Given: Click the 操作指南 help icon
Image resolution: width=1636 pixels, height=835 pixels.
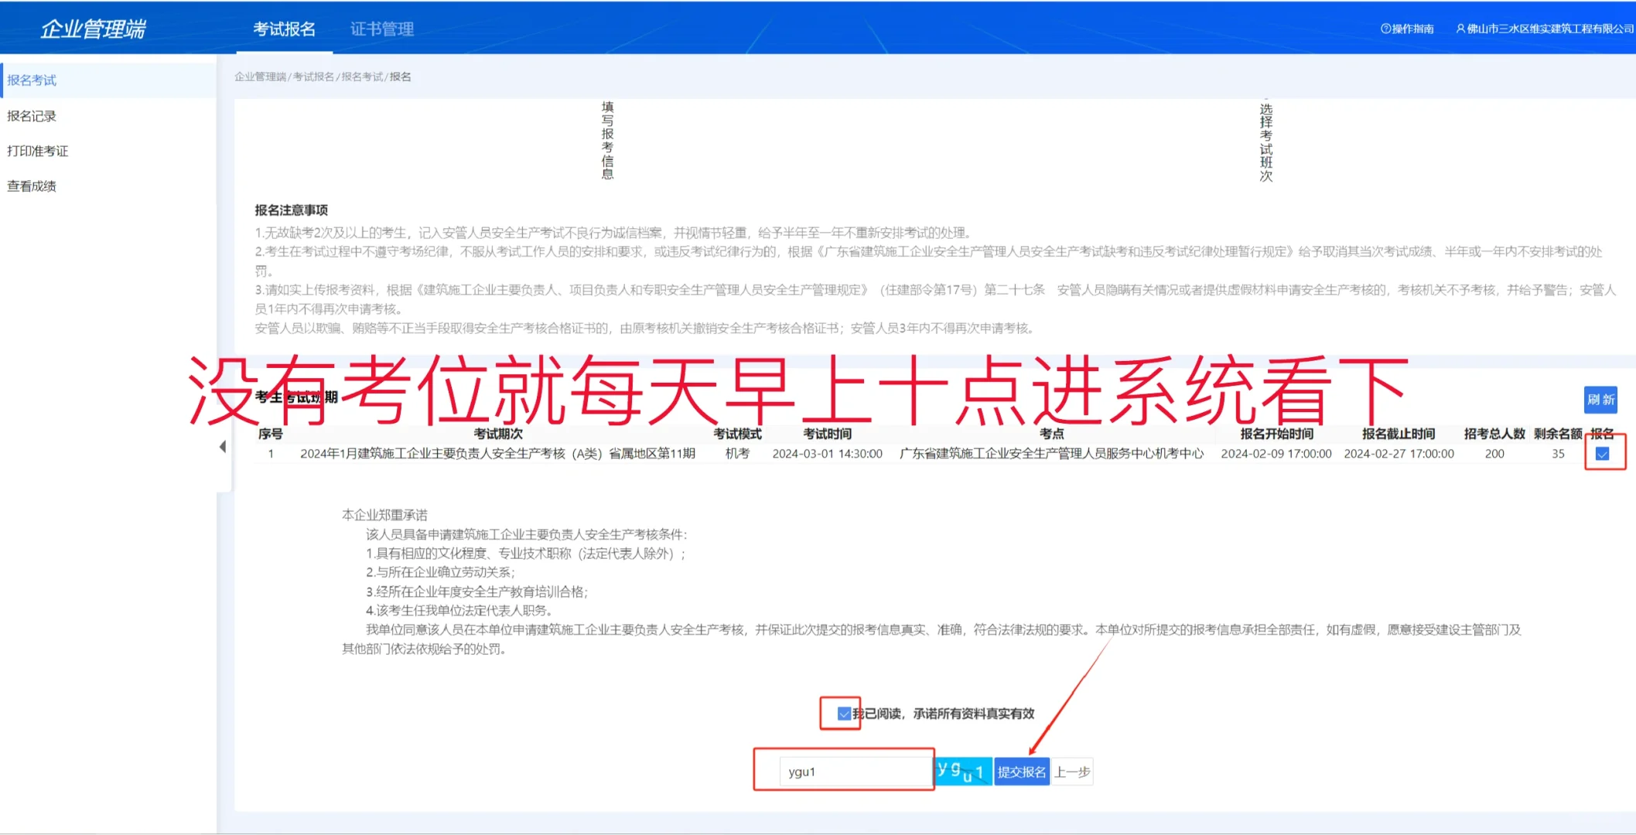Looking at the screenshot, I should (x=1385, y=29).
